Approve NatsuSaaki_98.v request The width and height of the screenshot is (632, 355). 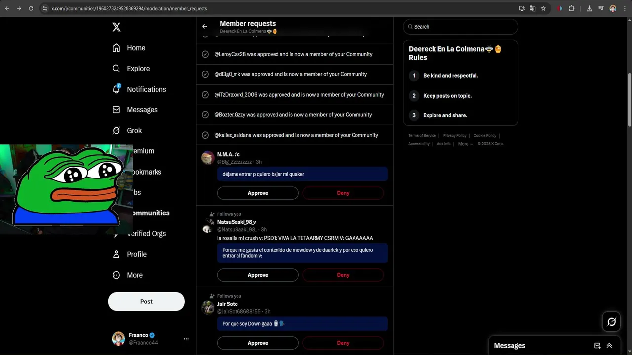point(258,275)
